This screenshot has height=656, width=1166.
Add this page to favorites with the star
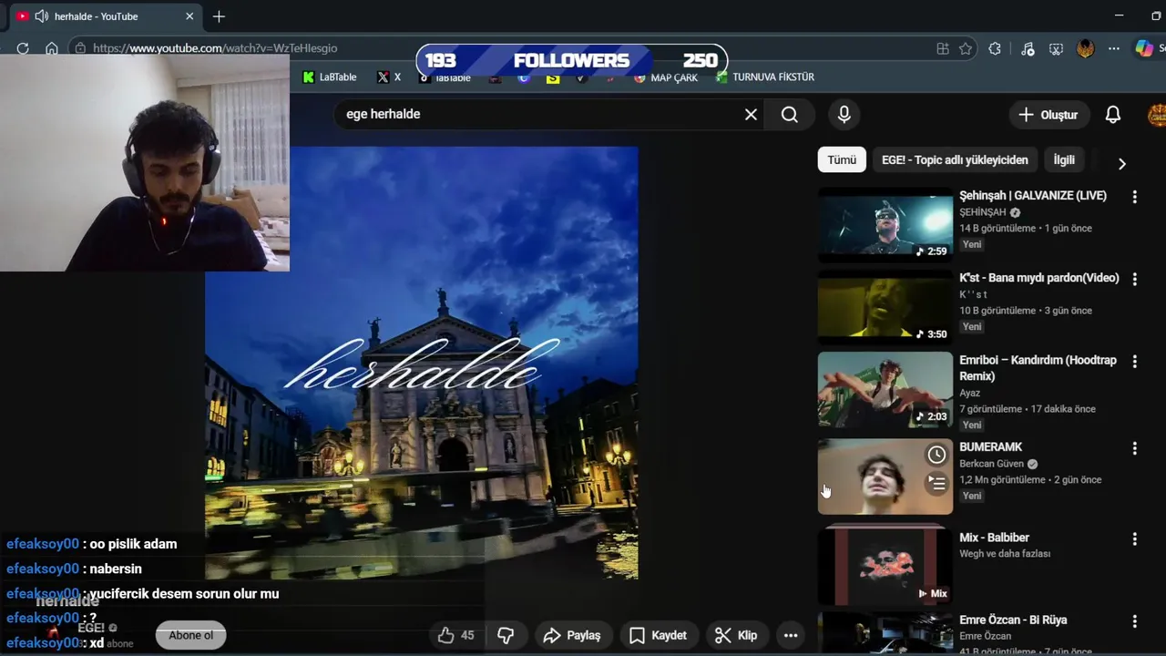pyautogui.click(x=966, y=48)
